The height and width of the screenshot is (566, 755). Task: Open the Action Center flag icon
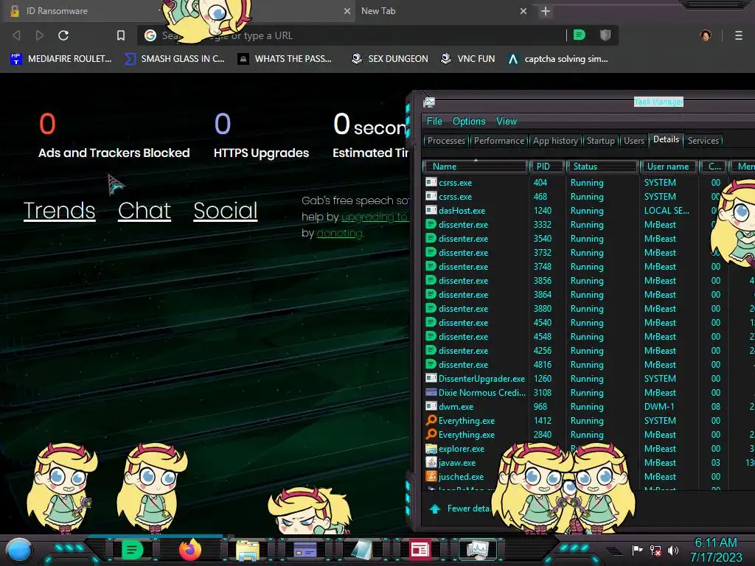pyautogui.click(x=638, y=550)
